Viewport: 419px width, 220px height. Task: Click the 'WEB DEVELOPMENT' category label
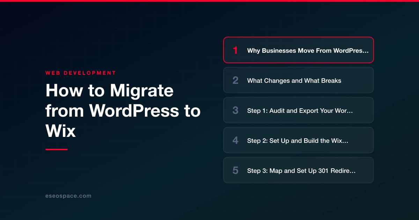(81, 73)
